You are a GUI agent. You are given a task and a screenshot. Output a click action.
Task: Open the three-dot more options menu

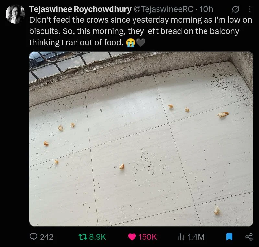click(x=249, y=9)
